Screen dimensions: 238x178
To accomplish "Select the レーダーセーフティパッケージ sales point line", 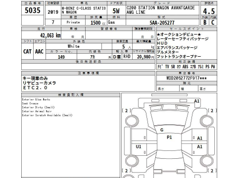I will (183, 39).
